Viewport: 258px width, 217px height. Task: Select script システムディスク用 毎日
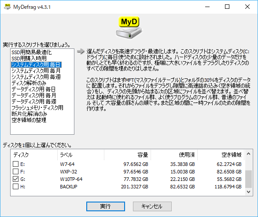point(36,65)
